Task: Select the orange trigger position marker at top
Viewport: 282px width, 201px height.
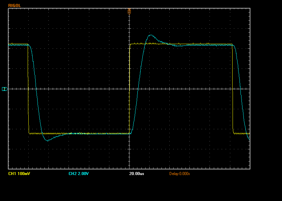Action: (129, 12)
